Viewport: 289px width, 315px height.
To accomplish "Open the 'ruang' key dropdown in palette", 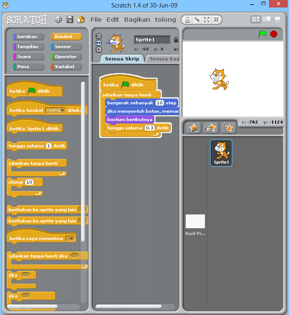I will click(55, 110).
